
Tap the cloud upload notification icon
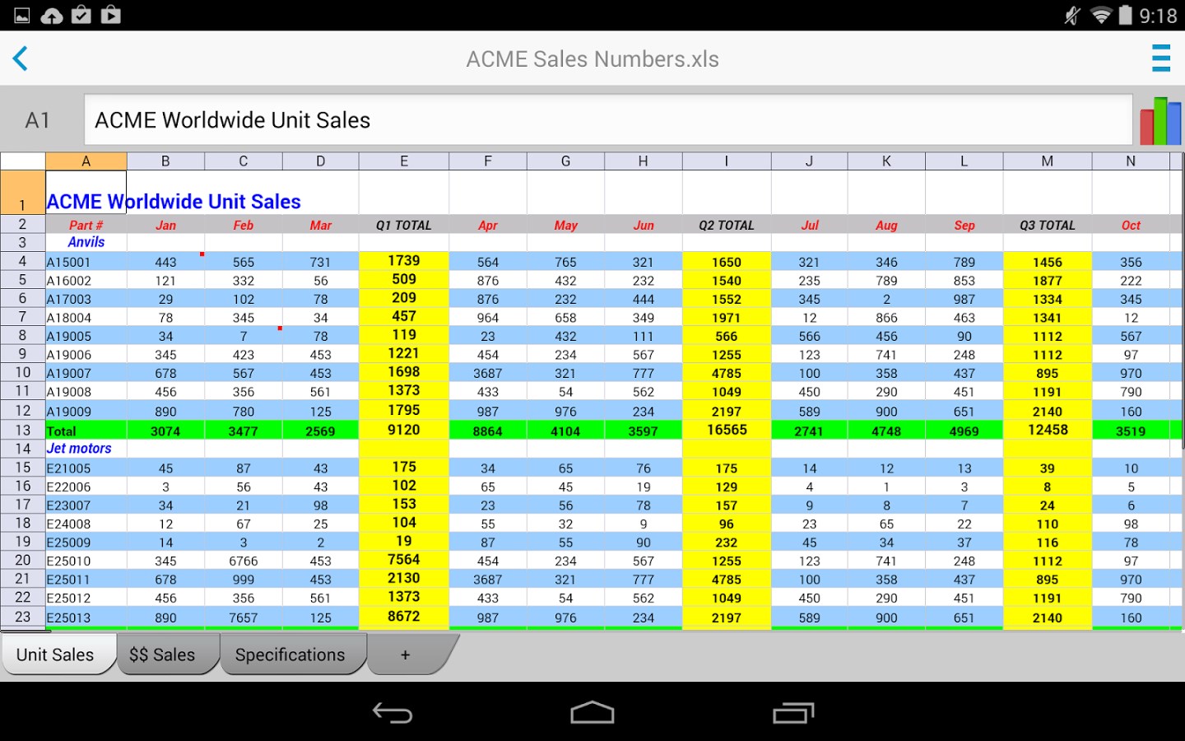[52, 14]
